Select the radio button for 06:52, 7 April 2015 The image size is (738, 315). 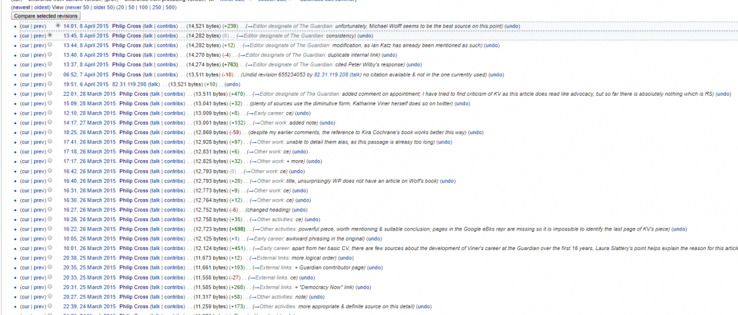click(x=50, y=74)
